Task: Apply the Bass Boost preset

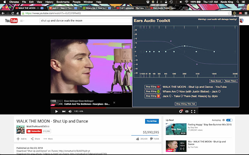Action: point(216,81)
